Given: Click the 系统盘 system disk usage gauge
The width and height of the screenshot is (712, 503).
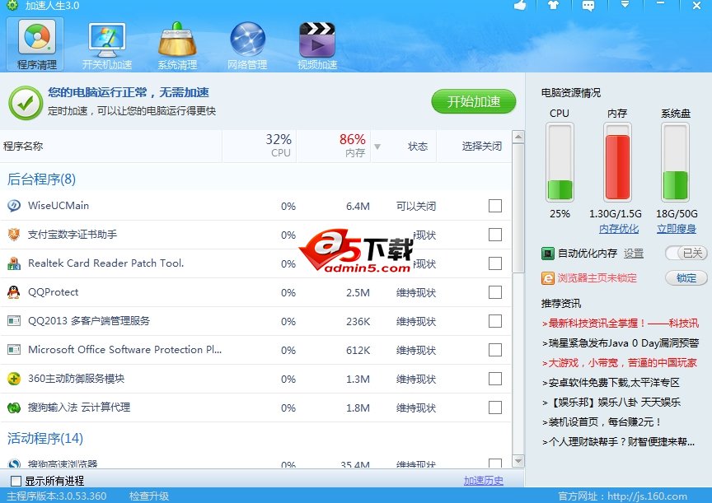Looking at the screenshot, I should (x=675, y=162).
